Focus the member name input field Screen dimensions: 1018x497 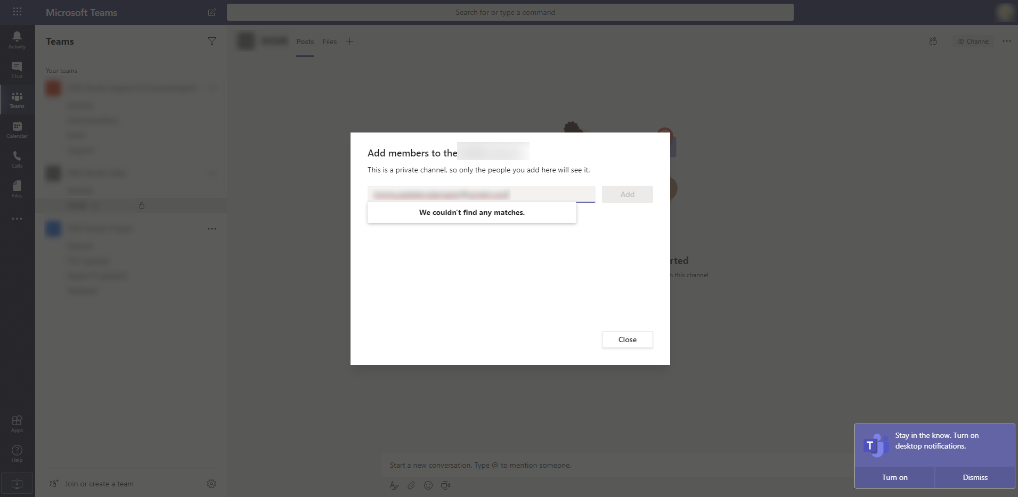tap(482, 194)
